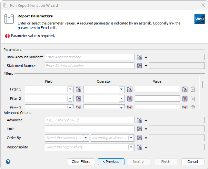Delete Filter 1 using trash icon
Screen dimensions: 208x169
(193, 89)
